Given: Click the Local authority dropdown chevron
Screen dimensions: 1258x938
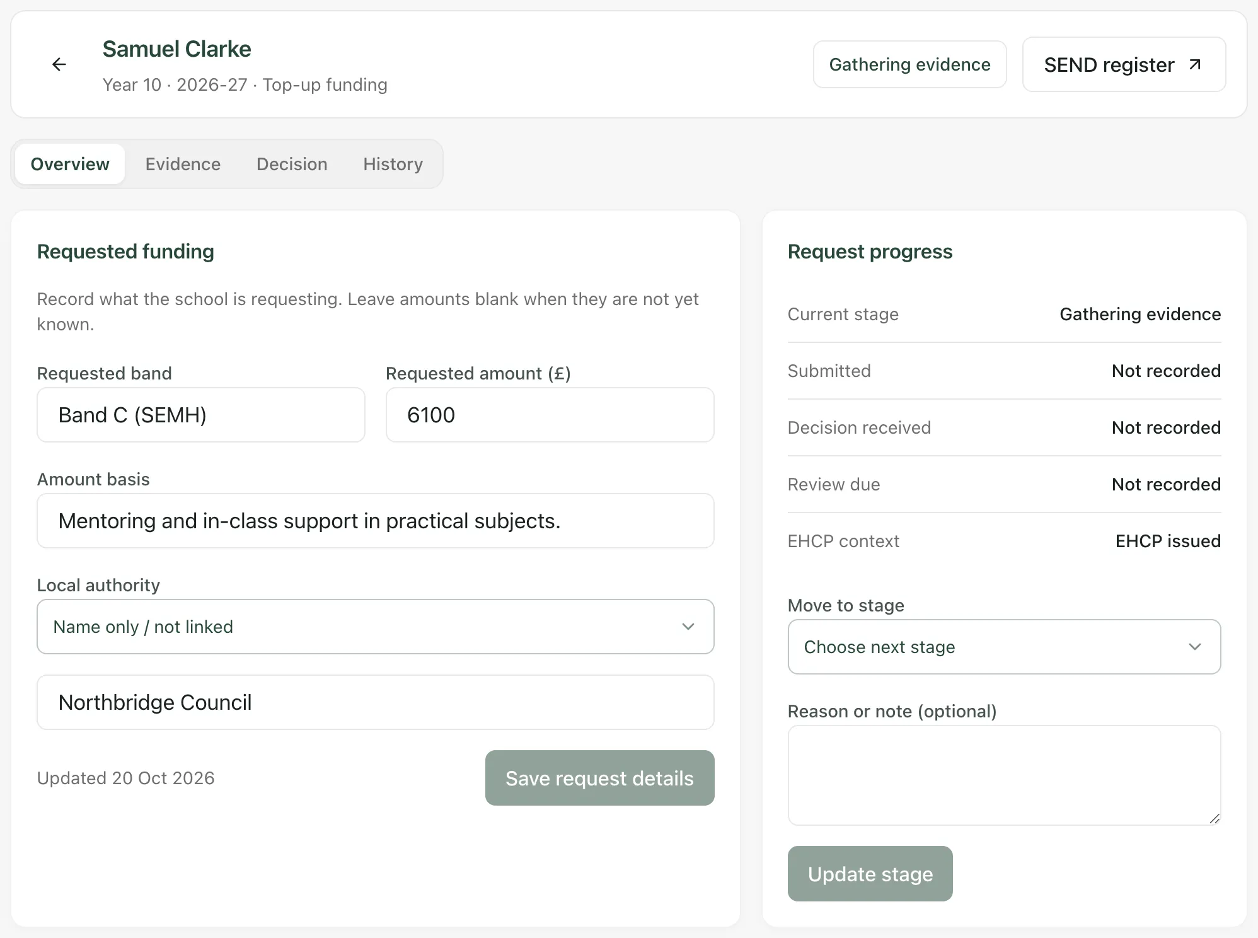Looking at the screenshot, I should point(688,627).
